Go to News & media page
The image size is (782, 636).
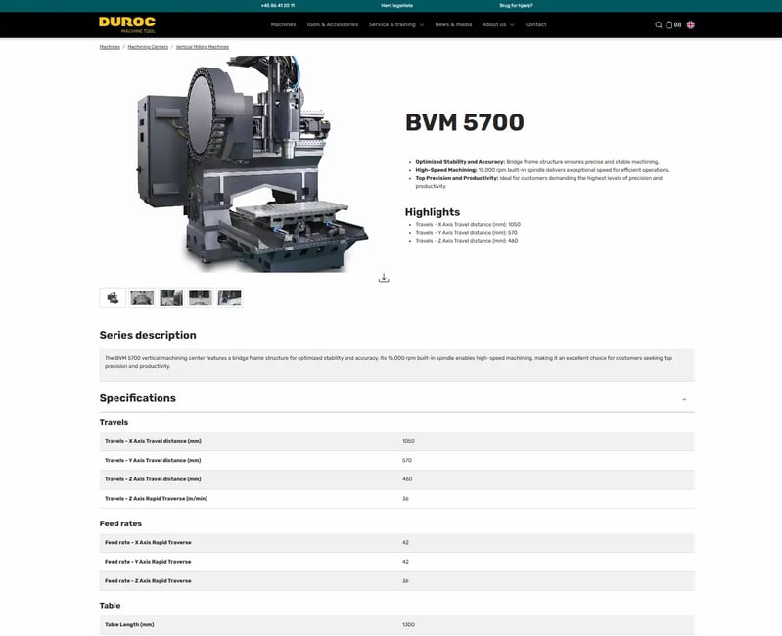453,24
